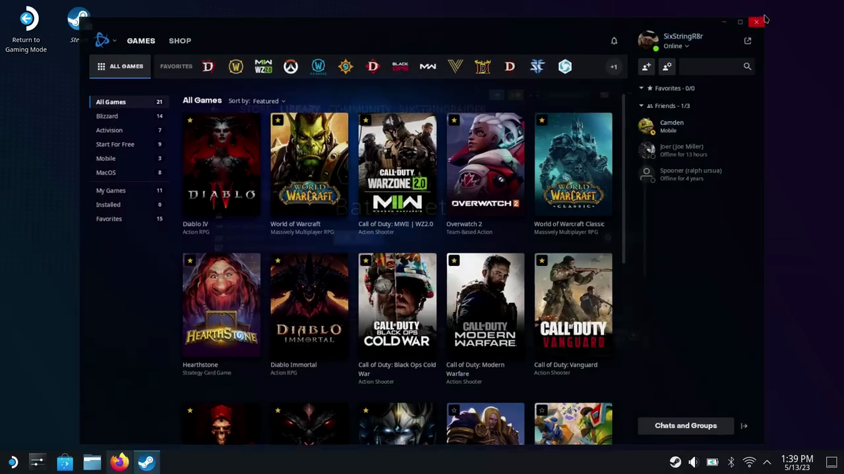Select Start For Free filter
The height and width of the screenshot is (474, 844).
point(129,144)
